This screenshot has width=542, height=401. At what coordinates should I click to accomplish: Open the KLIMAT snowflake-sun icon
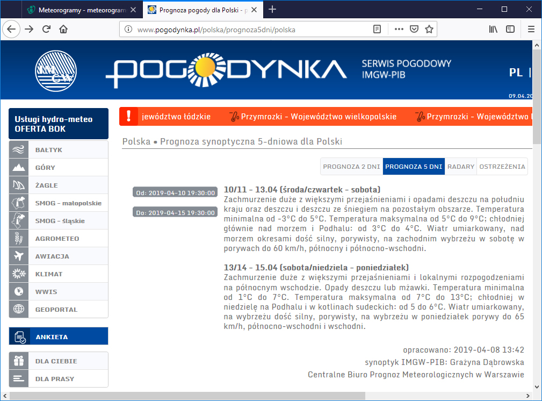coord(18,274)
